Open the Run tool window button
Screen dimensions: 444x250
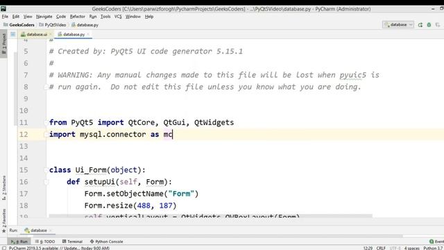point(19,242)
